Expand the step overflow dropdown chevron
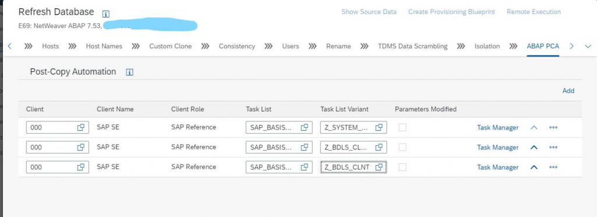Image resolution: width=597 pixels, height=217 pixels. [x=588, y=46]
